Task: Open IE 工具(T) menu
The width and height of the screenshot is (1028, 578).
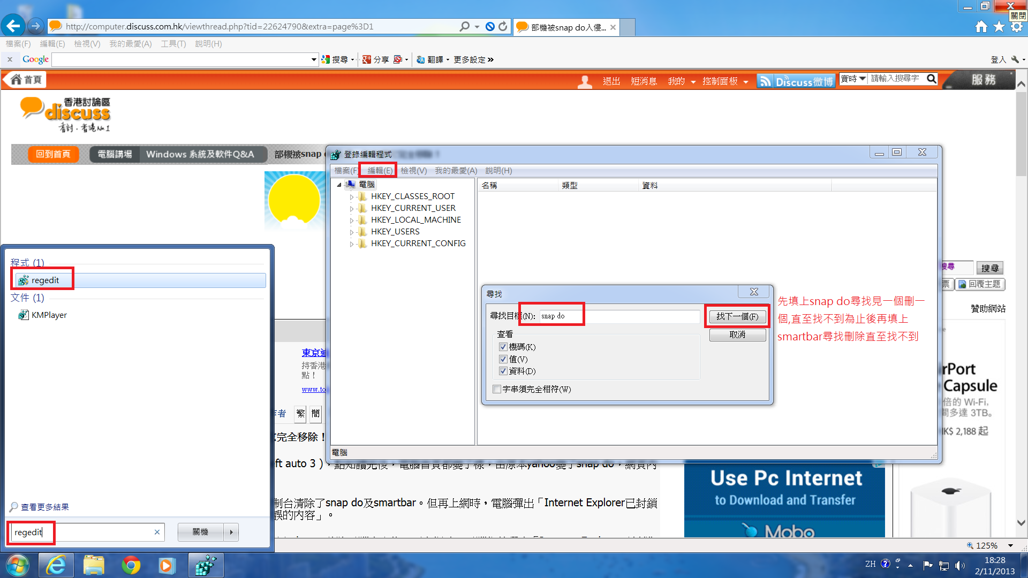Action: click(173, 44)
